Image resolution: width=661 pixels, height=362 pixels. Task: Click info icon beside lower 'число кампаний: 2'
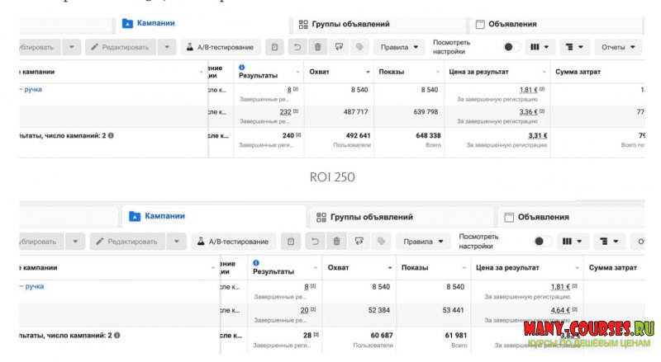point(117,336)
